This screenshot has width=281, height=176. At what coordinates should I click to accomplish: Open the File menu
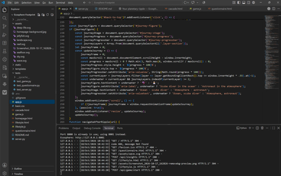click(x=10, y=2)
